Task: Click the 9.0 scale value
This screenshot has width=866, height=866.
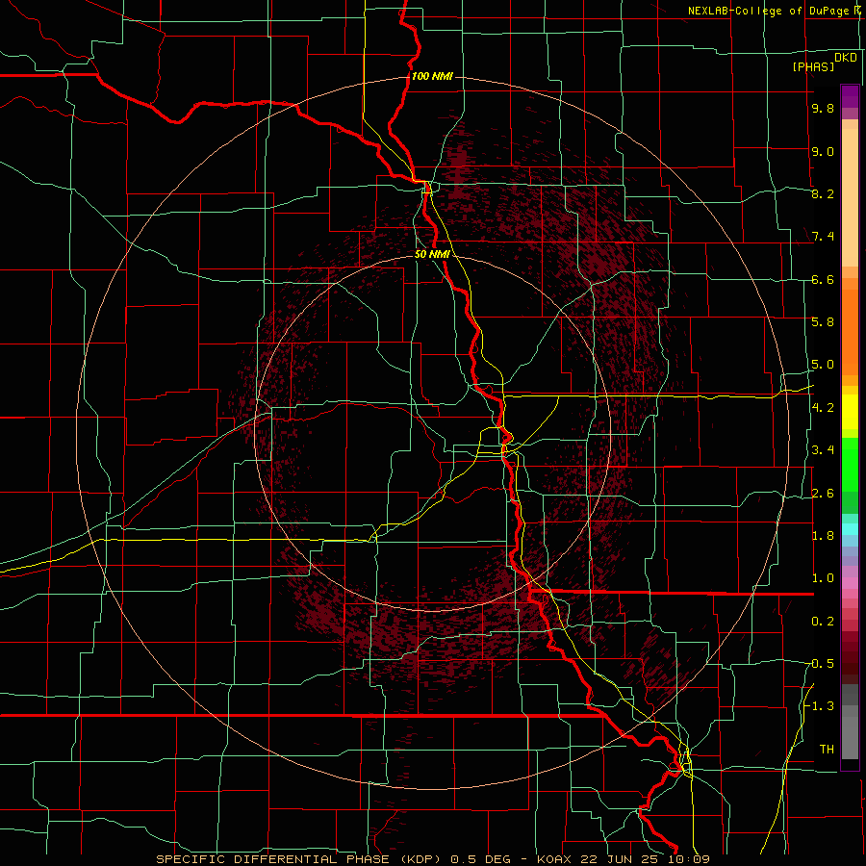Action: point(823,151)
